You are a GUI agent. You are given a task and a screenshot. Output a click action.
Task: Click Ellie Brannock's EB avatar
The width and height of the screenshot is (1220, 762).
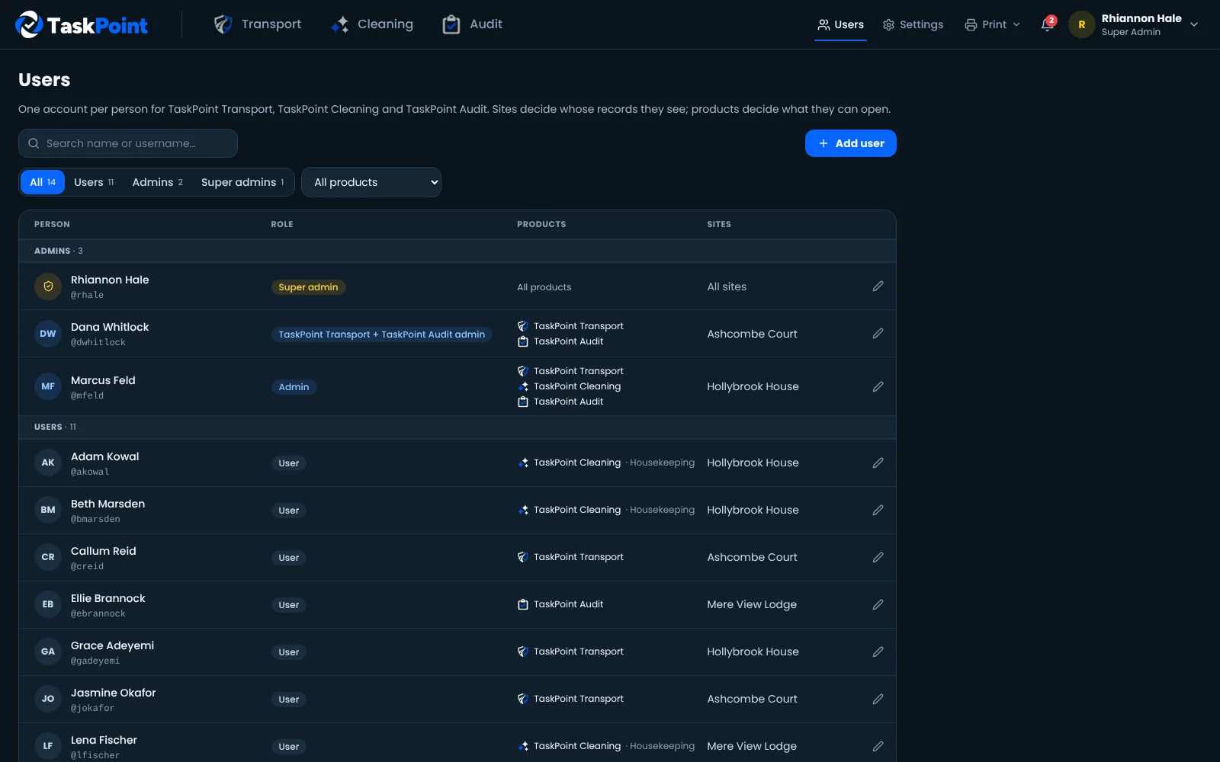click(x=48, y=604)
